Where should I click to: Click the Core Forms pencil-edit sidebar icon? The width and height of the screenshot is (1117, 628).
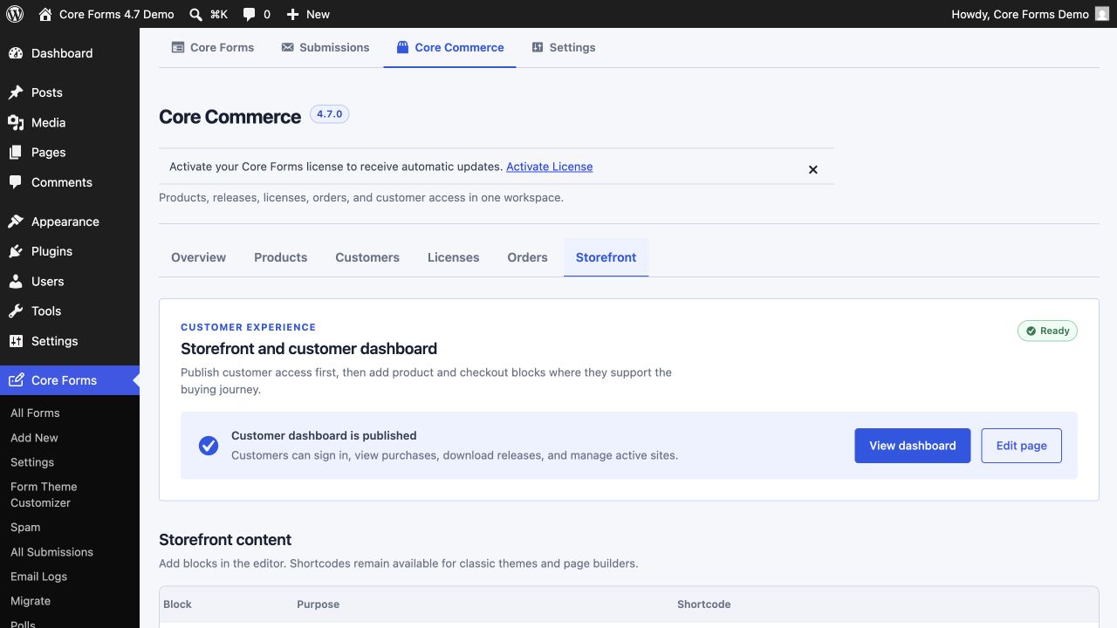[16, 380]
